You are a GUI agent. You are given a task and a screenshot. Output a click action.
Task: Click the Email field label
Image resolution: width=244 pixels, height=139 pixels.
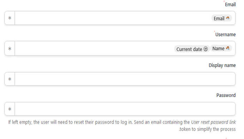[230, 5]
